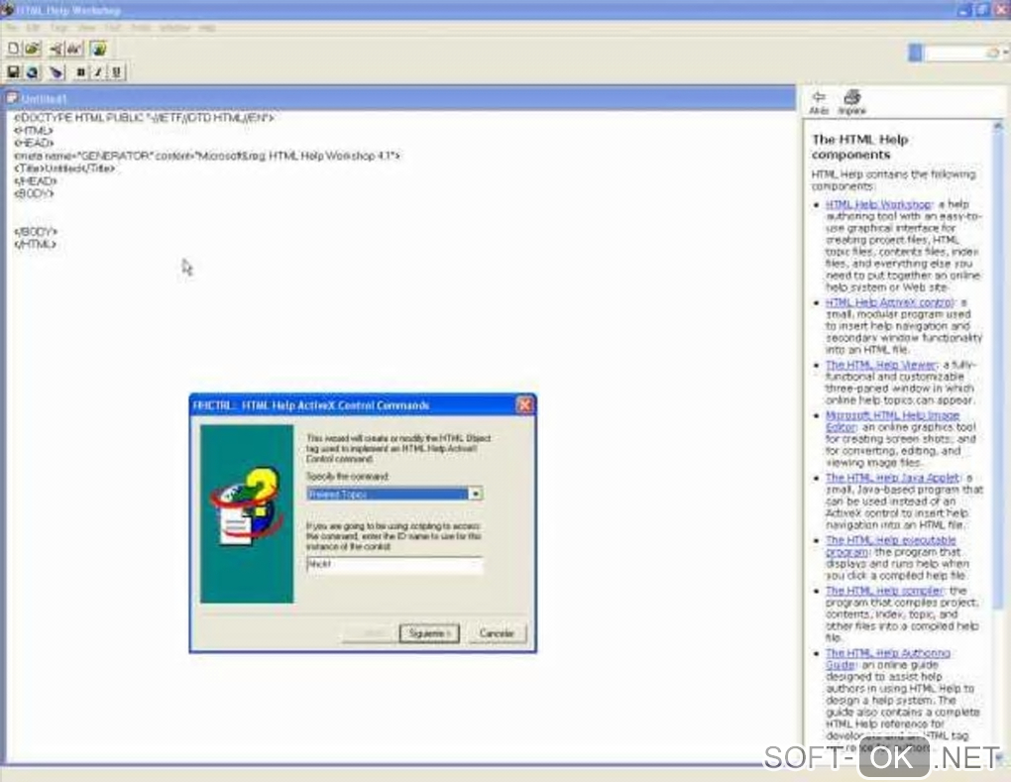Click the View compiled file glasses icon
Image resolution: width=1011 pixels, height=782 pixels.
(x=74, y=49)
